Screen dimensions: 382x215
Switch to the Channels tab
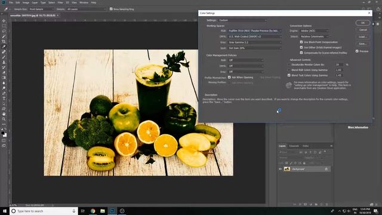pyautogui.click(x=294, y=146)
